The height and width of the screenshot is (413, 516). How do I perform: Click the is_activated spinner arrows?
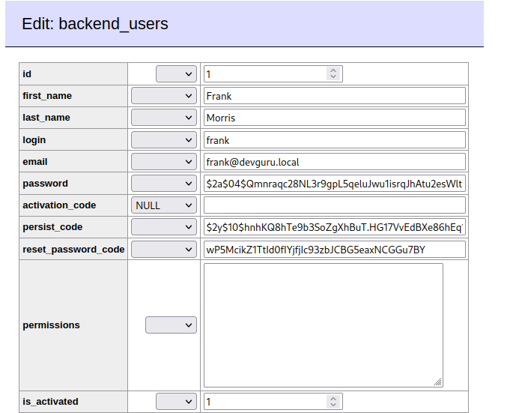(x=333, y=402)
